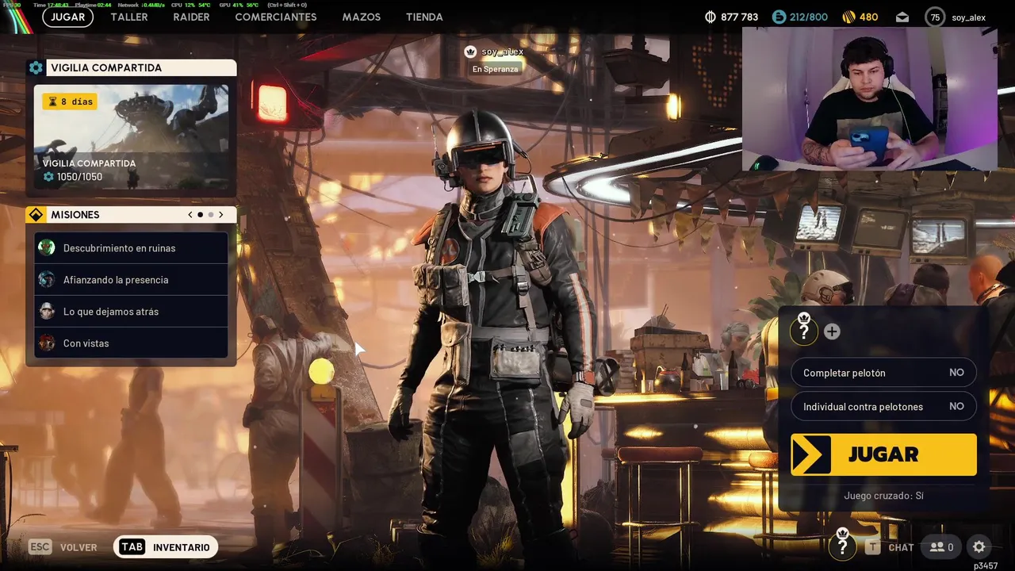The image size is (1015, 571).
Task: Open the TIENDA tab
Action: (x=424, y=17)
